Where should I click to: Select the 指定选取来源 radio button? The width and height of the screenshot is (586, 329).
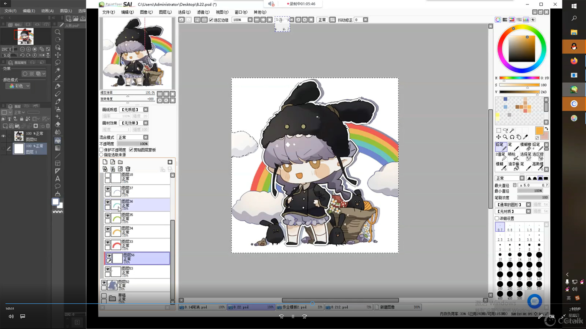pos(101,155)
